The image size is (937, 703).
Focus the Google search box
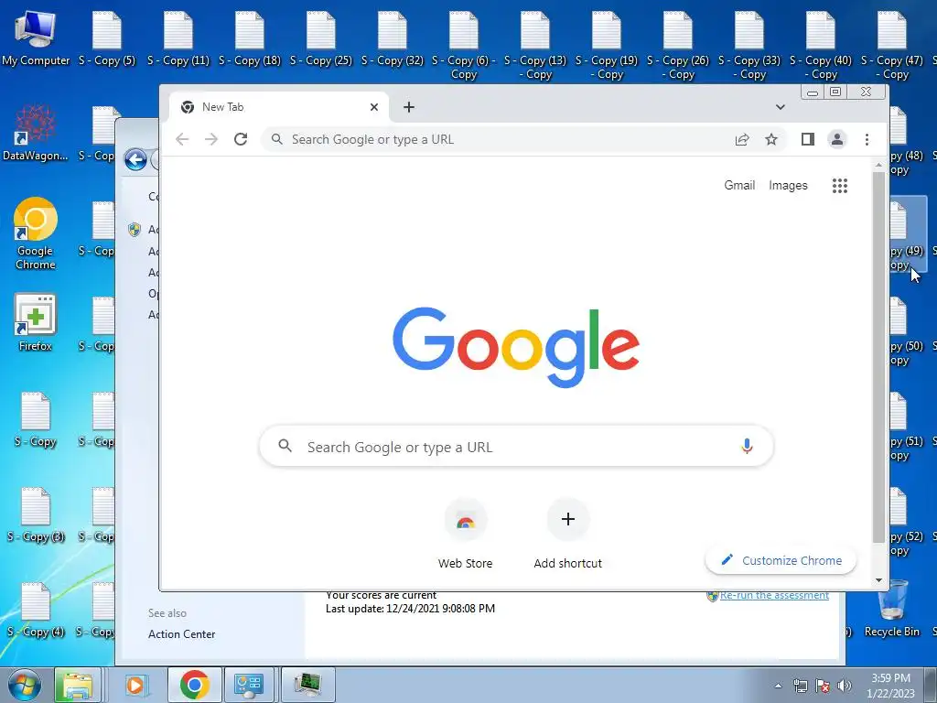point(516,446)
